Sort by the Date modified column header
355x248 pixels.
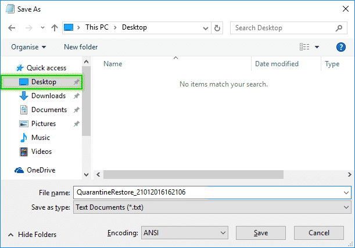click(277, 64)
